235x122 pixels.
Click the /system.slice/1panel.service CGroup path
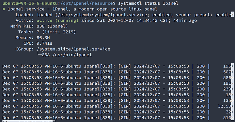tap(74, 49)
